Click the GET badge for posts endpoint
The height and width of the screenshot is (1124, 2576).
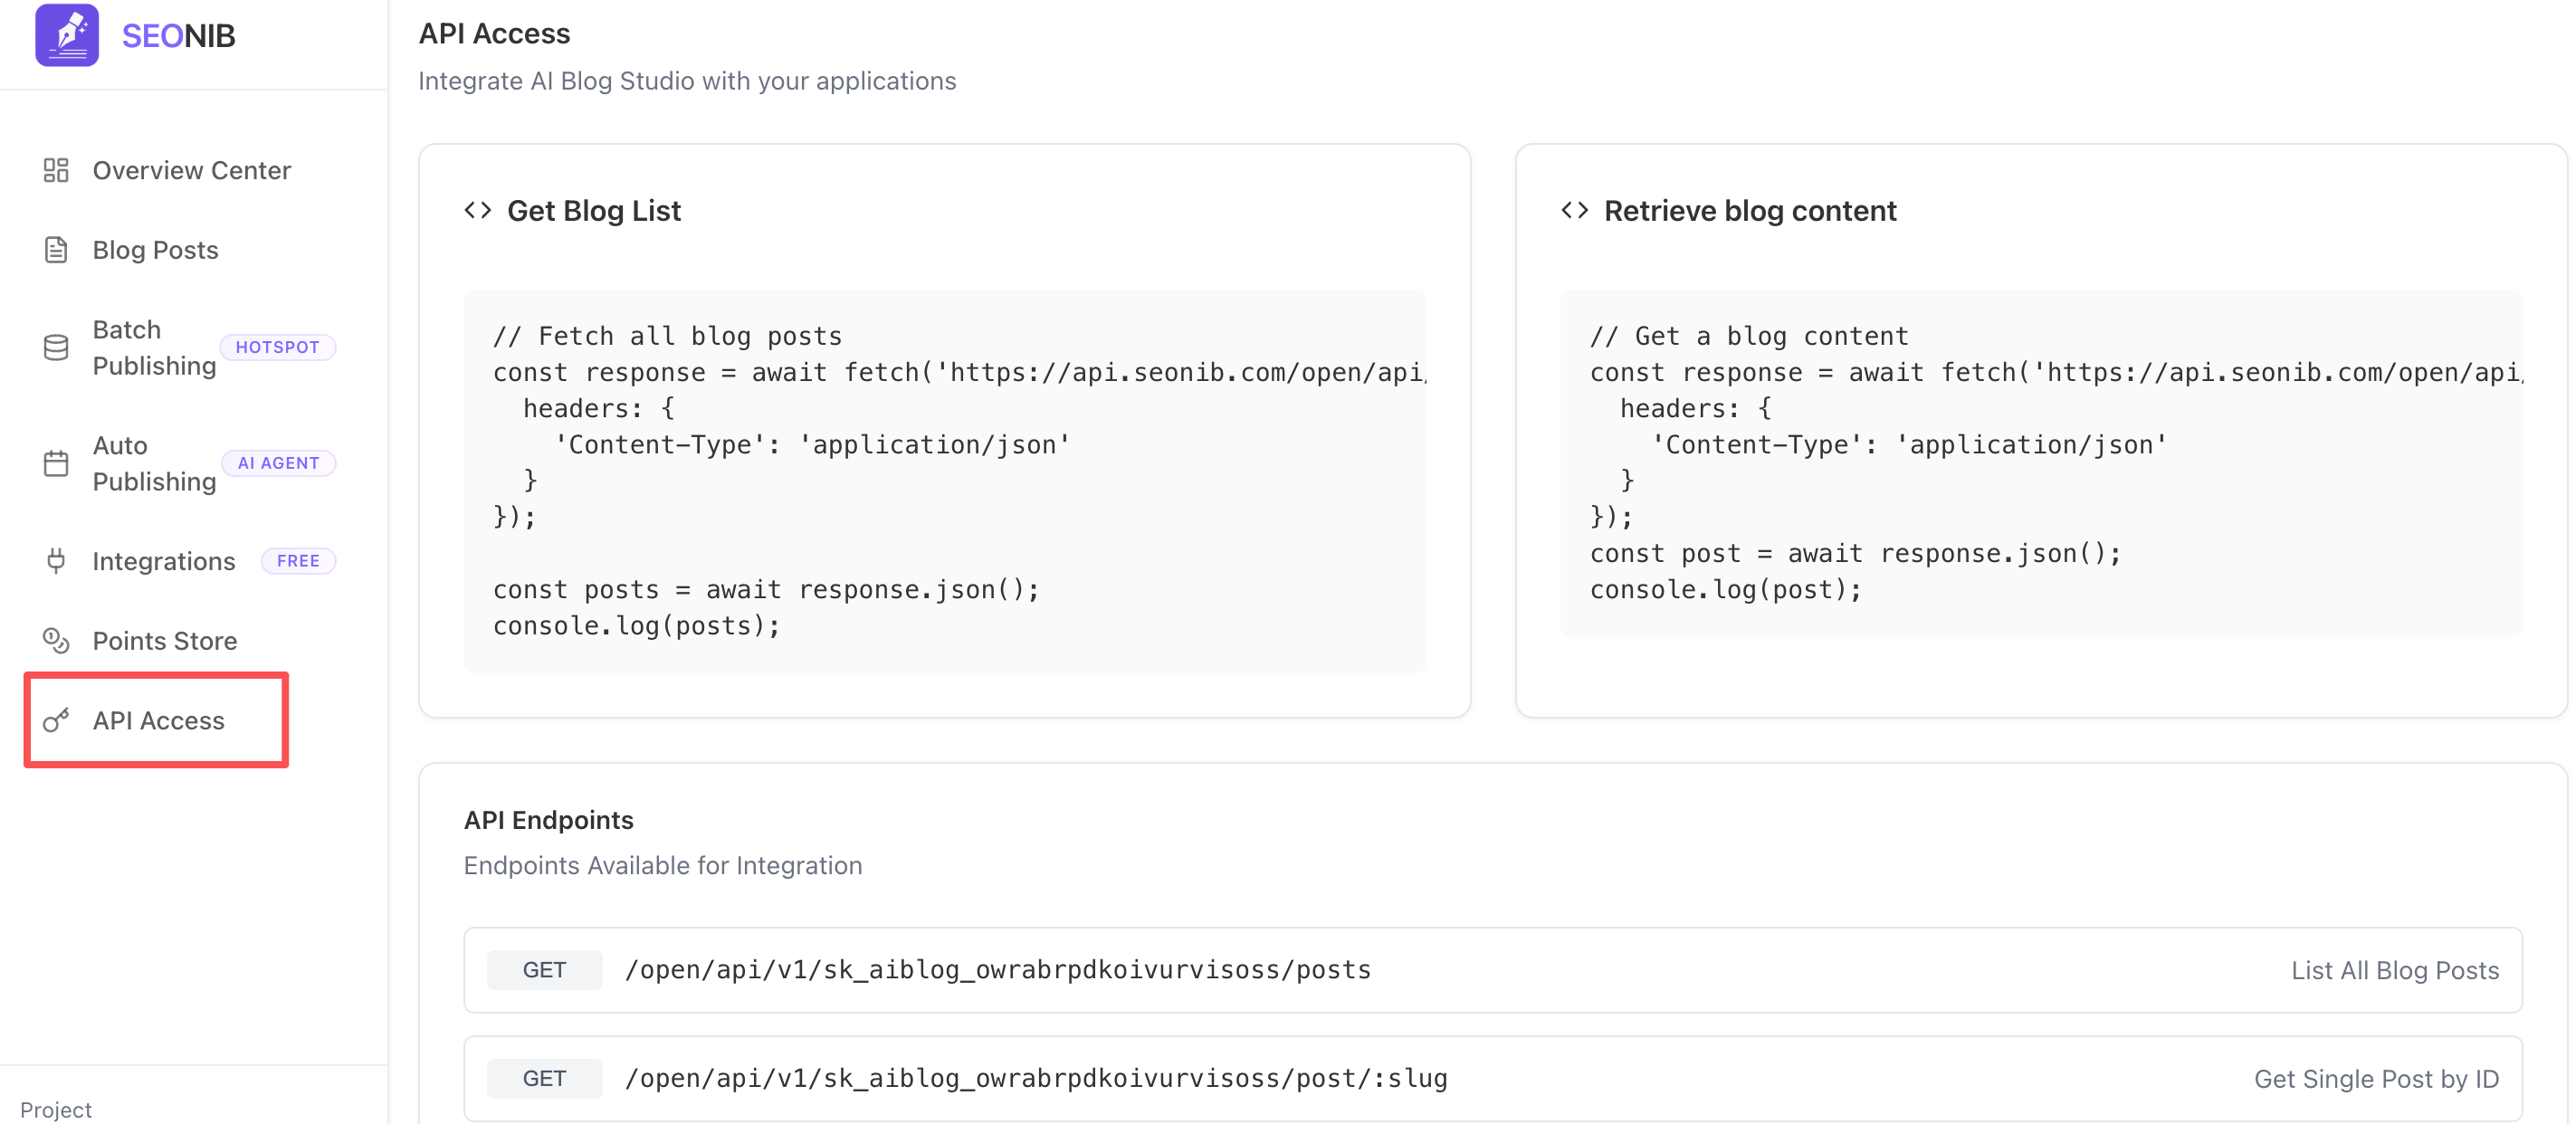point(544,969)
